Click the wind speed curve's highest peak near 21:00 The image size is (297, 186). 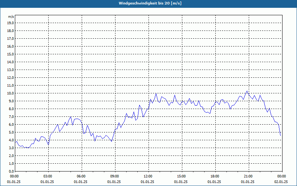point(247,91)
